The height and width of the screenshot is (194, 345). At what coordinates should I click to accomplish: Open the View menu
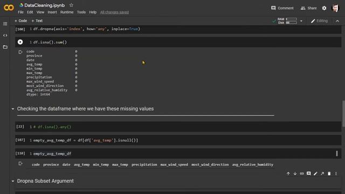click(40, 12)
